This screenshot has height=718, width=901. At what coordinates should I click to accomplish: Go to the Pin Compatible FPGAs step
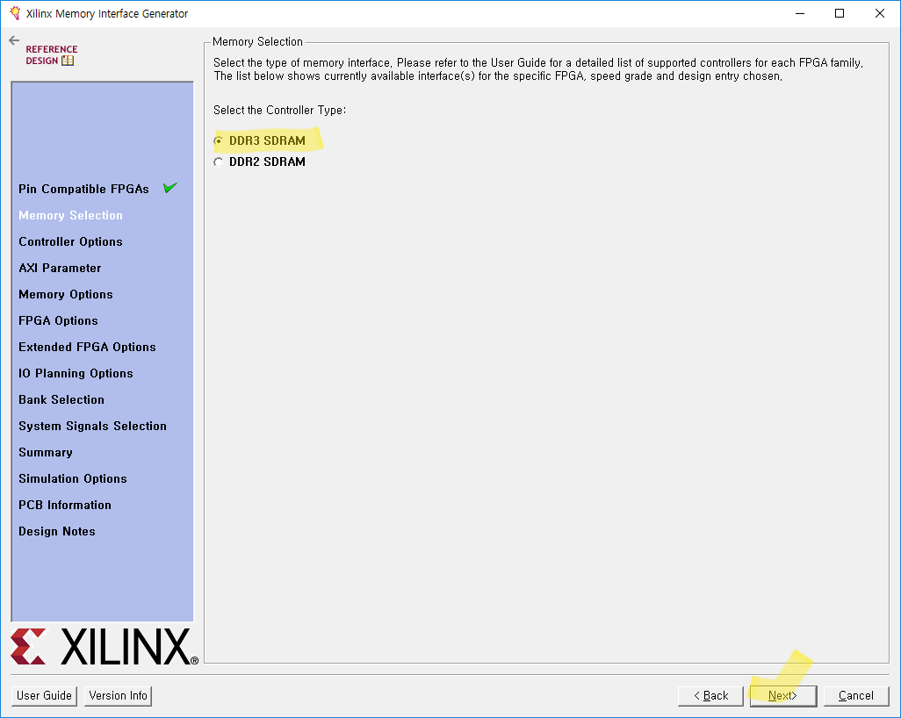click(x=83, y=189)
